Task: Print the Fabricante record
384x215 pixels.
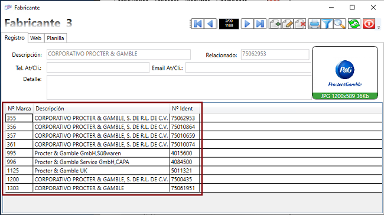Action: click(x=314, y=24)
